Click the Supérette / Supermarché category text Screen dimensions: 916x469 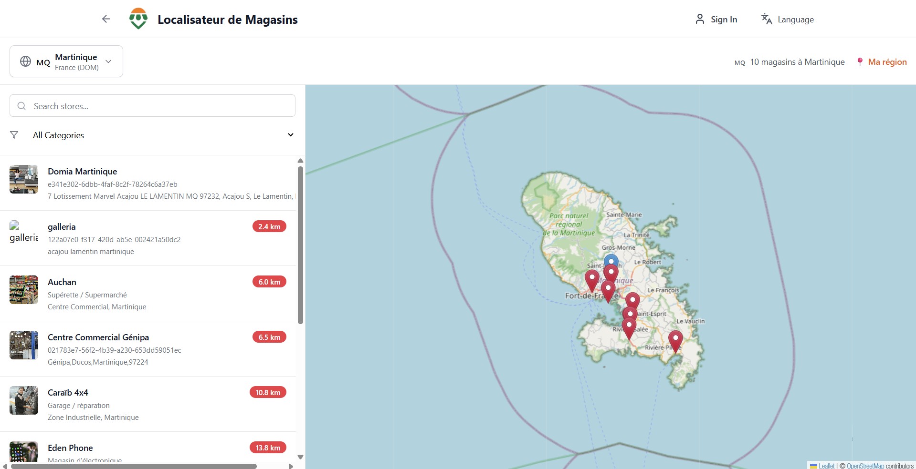tap(87, 295)
